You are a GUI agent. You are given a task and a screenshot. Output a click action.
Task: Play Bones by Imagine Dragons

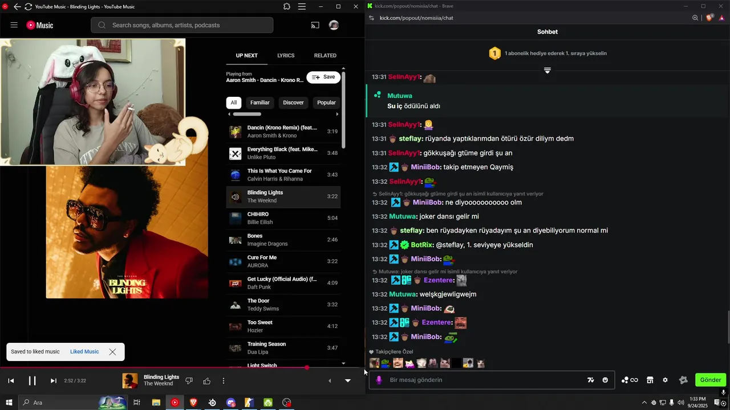coord(283,240)
